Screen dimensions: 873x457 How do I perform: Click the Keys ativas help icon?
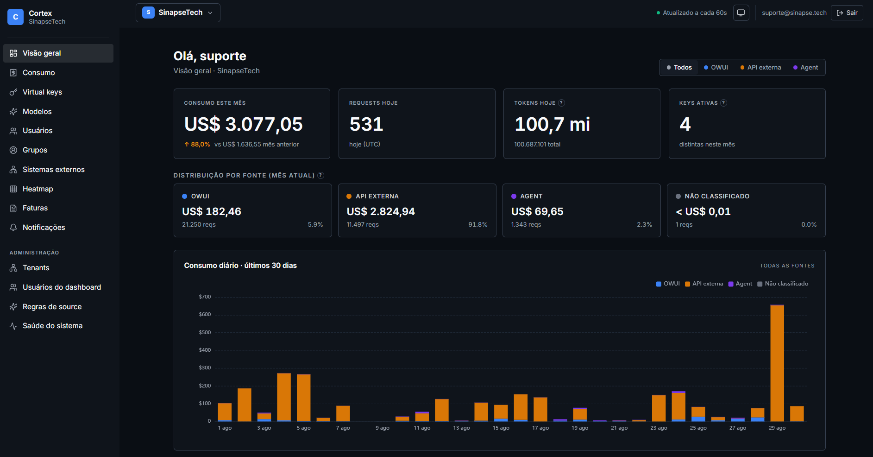click(x=723, y=103)
